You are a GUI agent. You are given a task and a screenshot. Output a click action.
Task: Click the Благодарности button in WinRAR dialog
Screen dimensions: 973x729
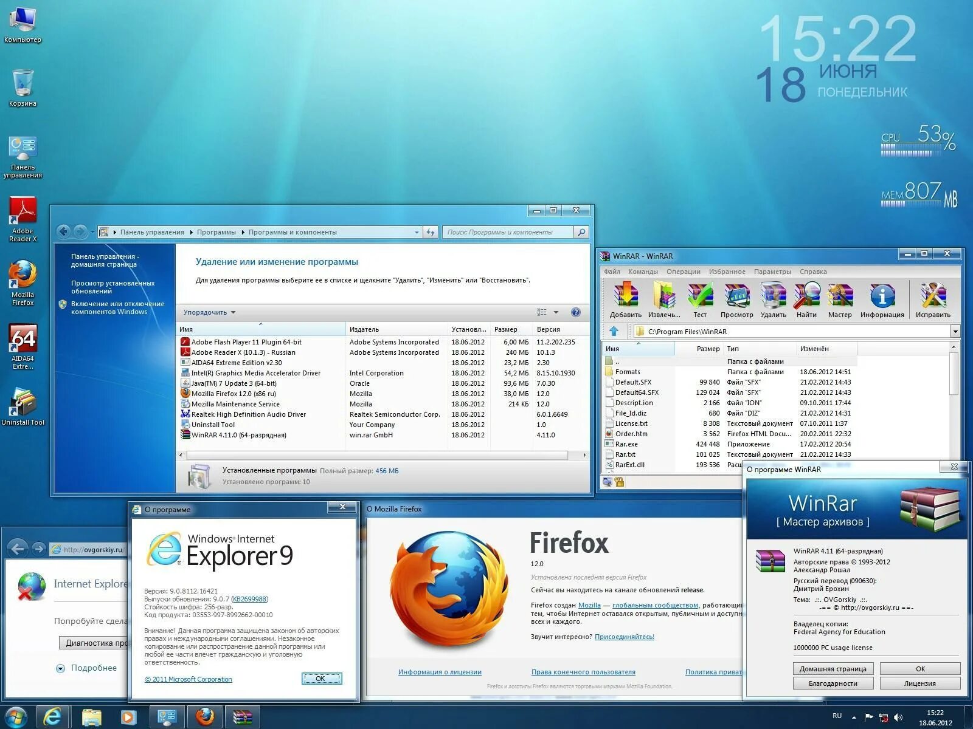[833, 683]
